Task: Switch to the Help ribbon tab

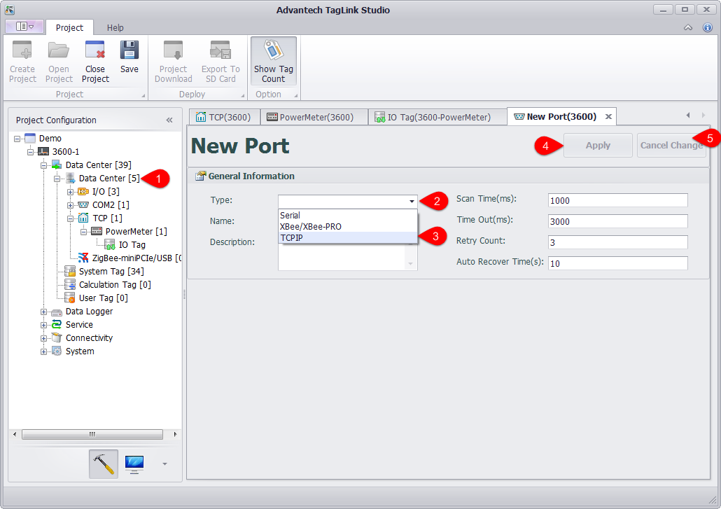Action: pyautogui.click(x=115, y=27)
